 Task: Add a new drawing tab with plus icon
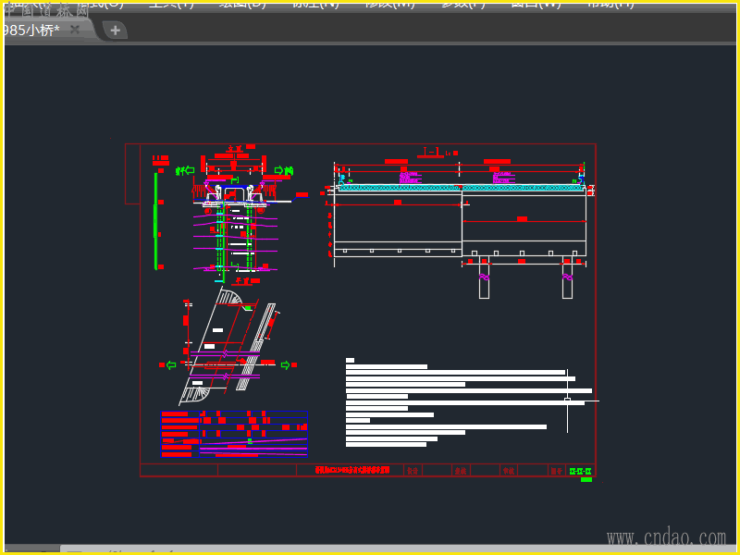[x=115, y=30]
